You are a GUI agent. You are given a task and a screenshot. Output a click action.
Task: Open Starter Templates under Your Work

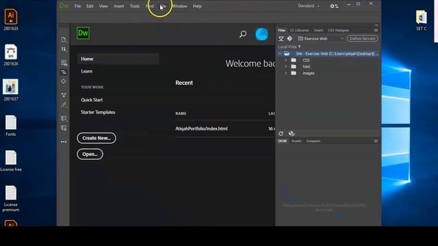[x=98, y=112]
